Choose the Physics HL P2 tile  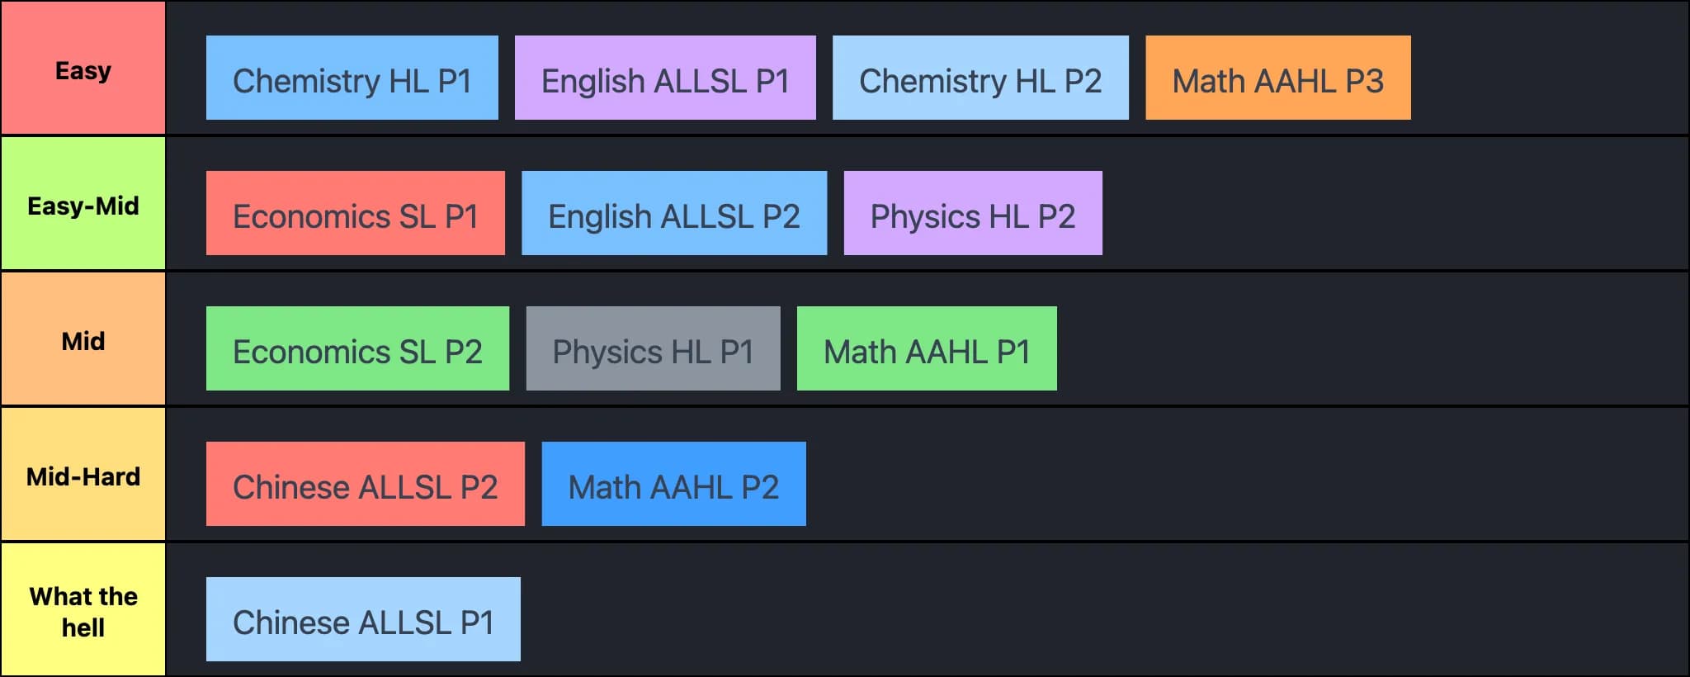[973, 213]
